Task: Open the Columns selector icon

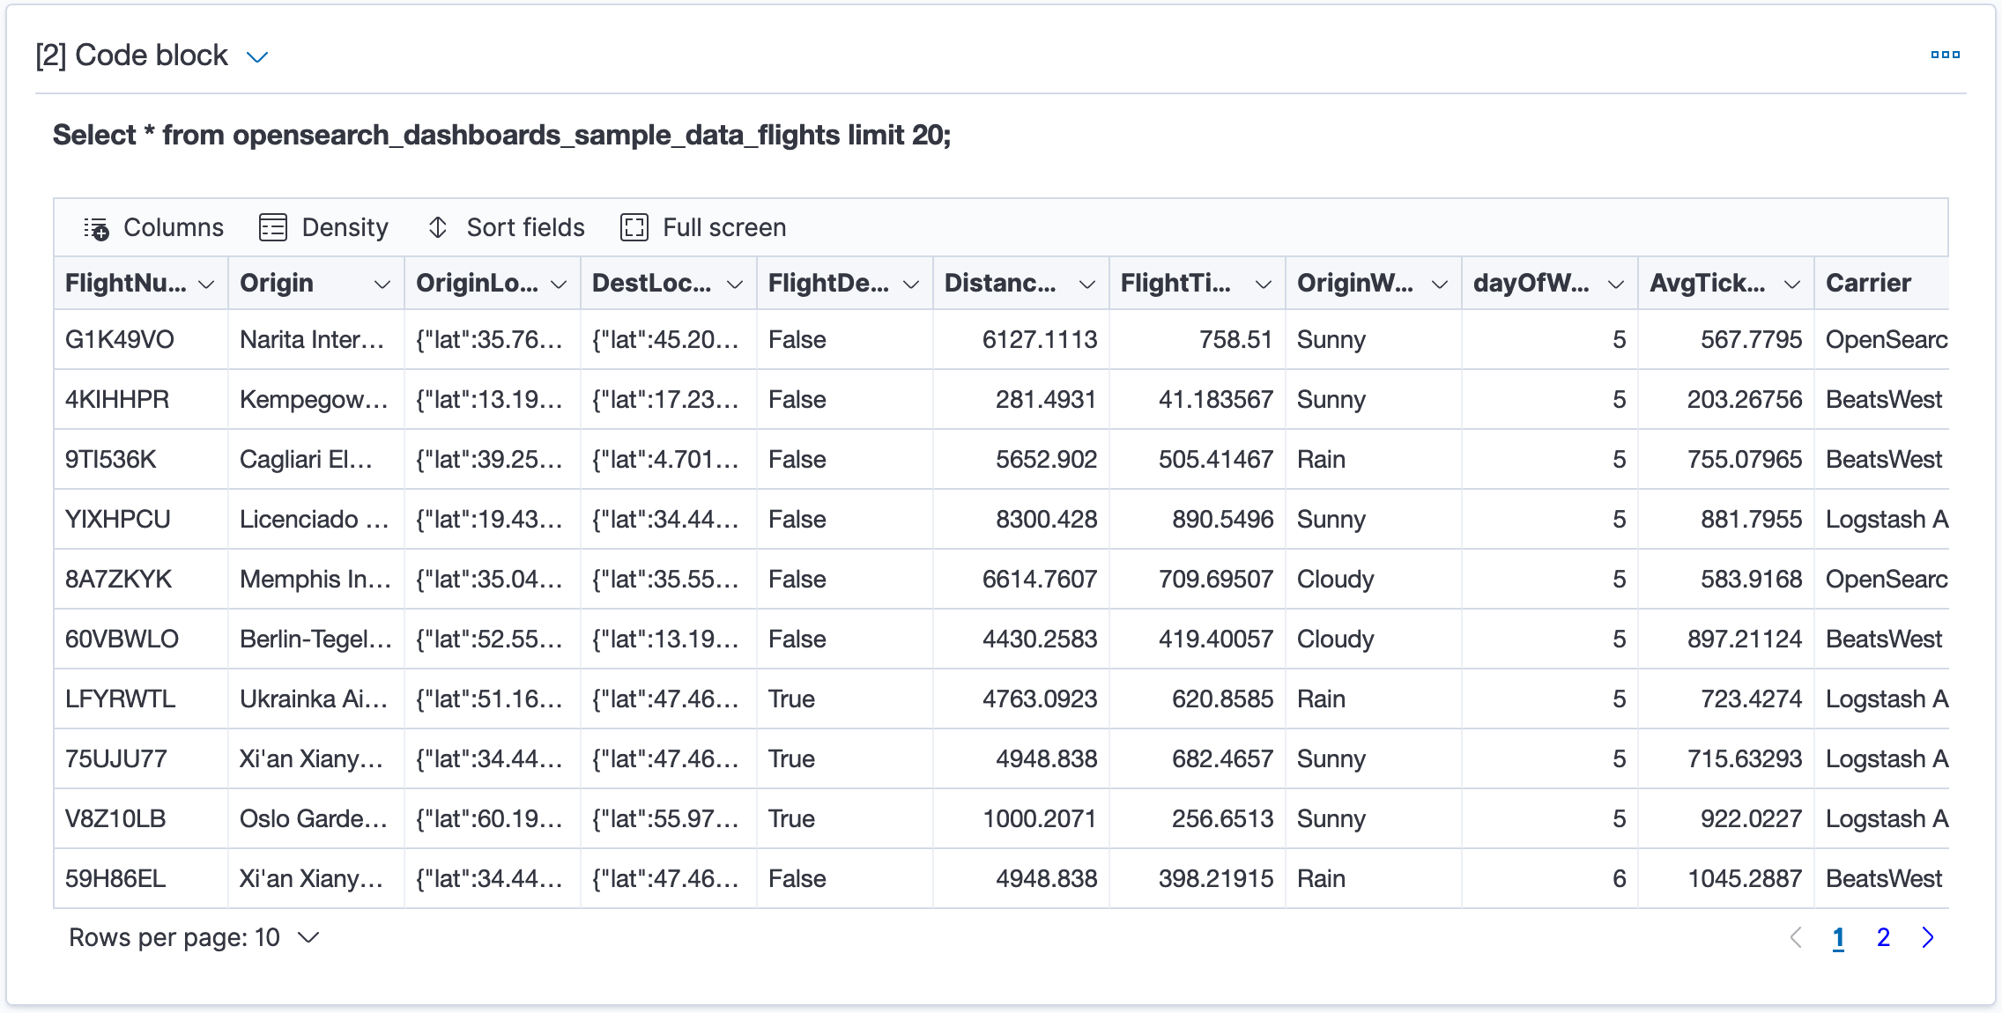Action: click(96, 228)
